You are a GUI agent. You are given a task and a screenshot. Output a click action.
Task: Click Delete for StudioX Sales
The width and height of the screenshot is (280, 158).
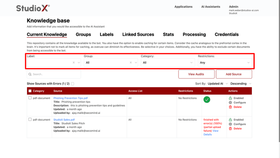238,128
